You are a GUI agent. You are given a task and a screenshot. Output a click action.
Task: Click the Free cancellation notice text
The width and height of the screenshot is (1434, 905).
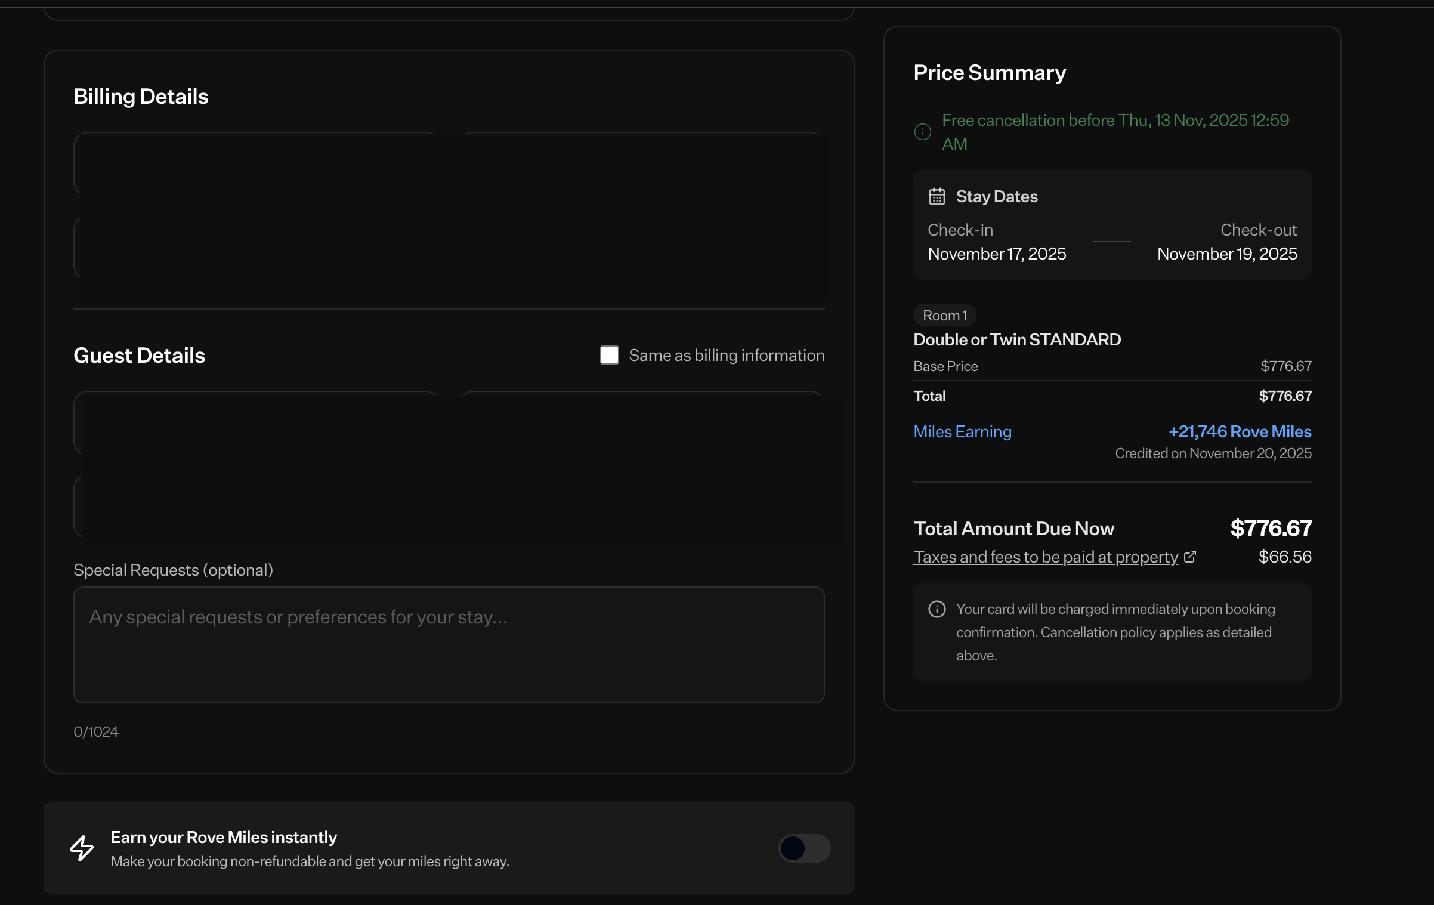(1114, 121)
